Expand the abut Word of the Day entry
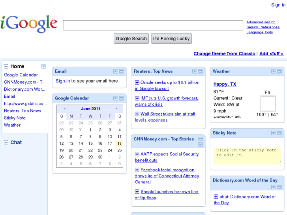Screen dimensions: 287x215 tap(216, 197)
